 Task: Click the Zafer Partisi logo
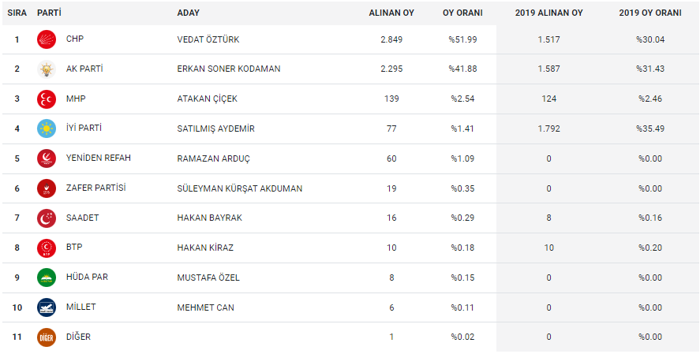47,188
